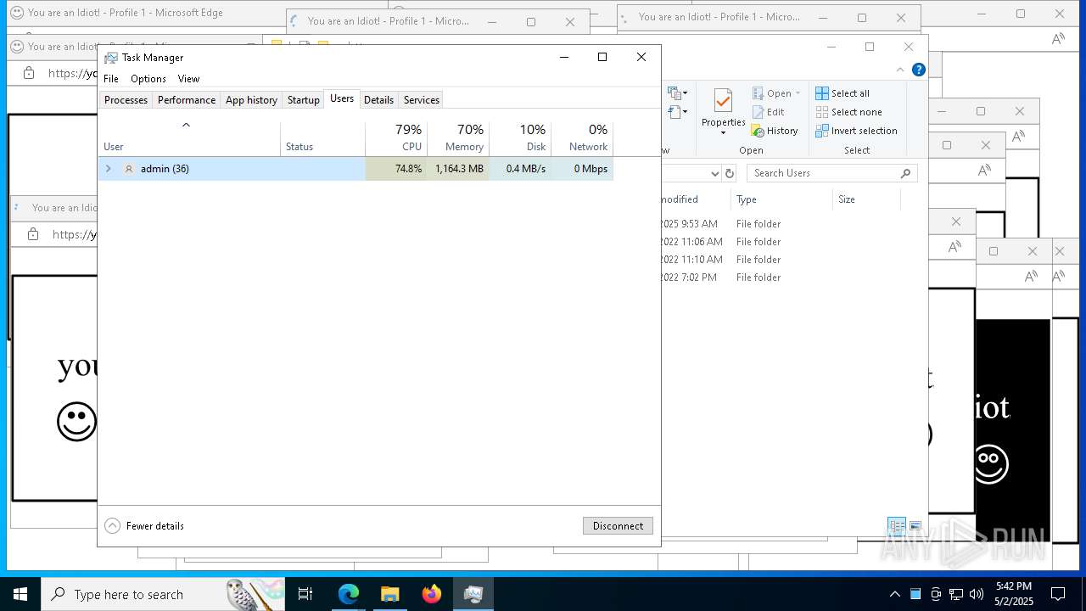Click the Task Manager title bar icon

111,58
